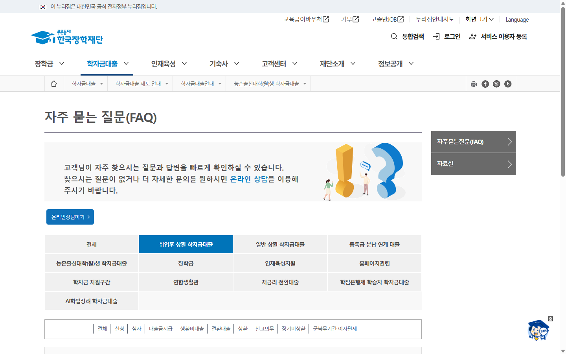Open 자주묻는질문(FAQ) side menu item
566x354 pixels.
[474, 142]
